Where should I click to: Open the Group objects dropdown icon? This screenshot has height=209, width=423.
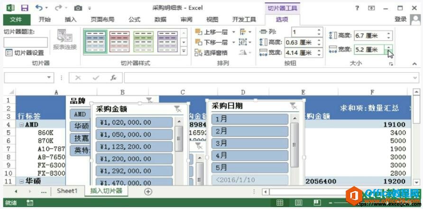245,42
